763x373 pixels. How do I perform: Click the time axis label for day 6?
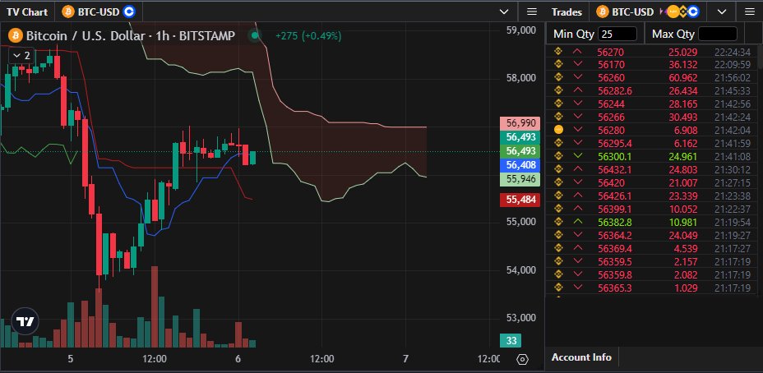tap(238, 359)
